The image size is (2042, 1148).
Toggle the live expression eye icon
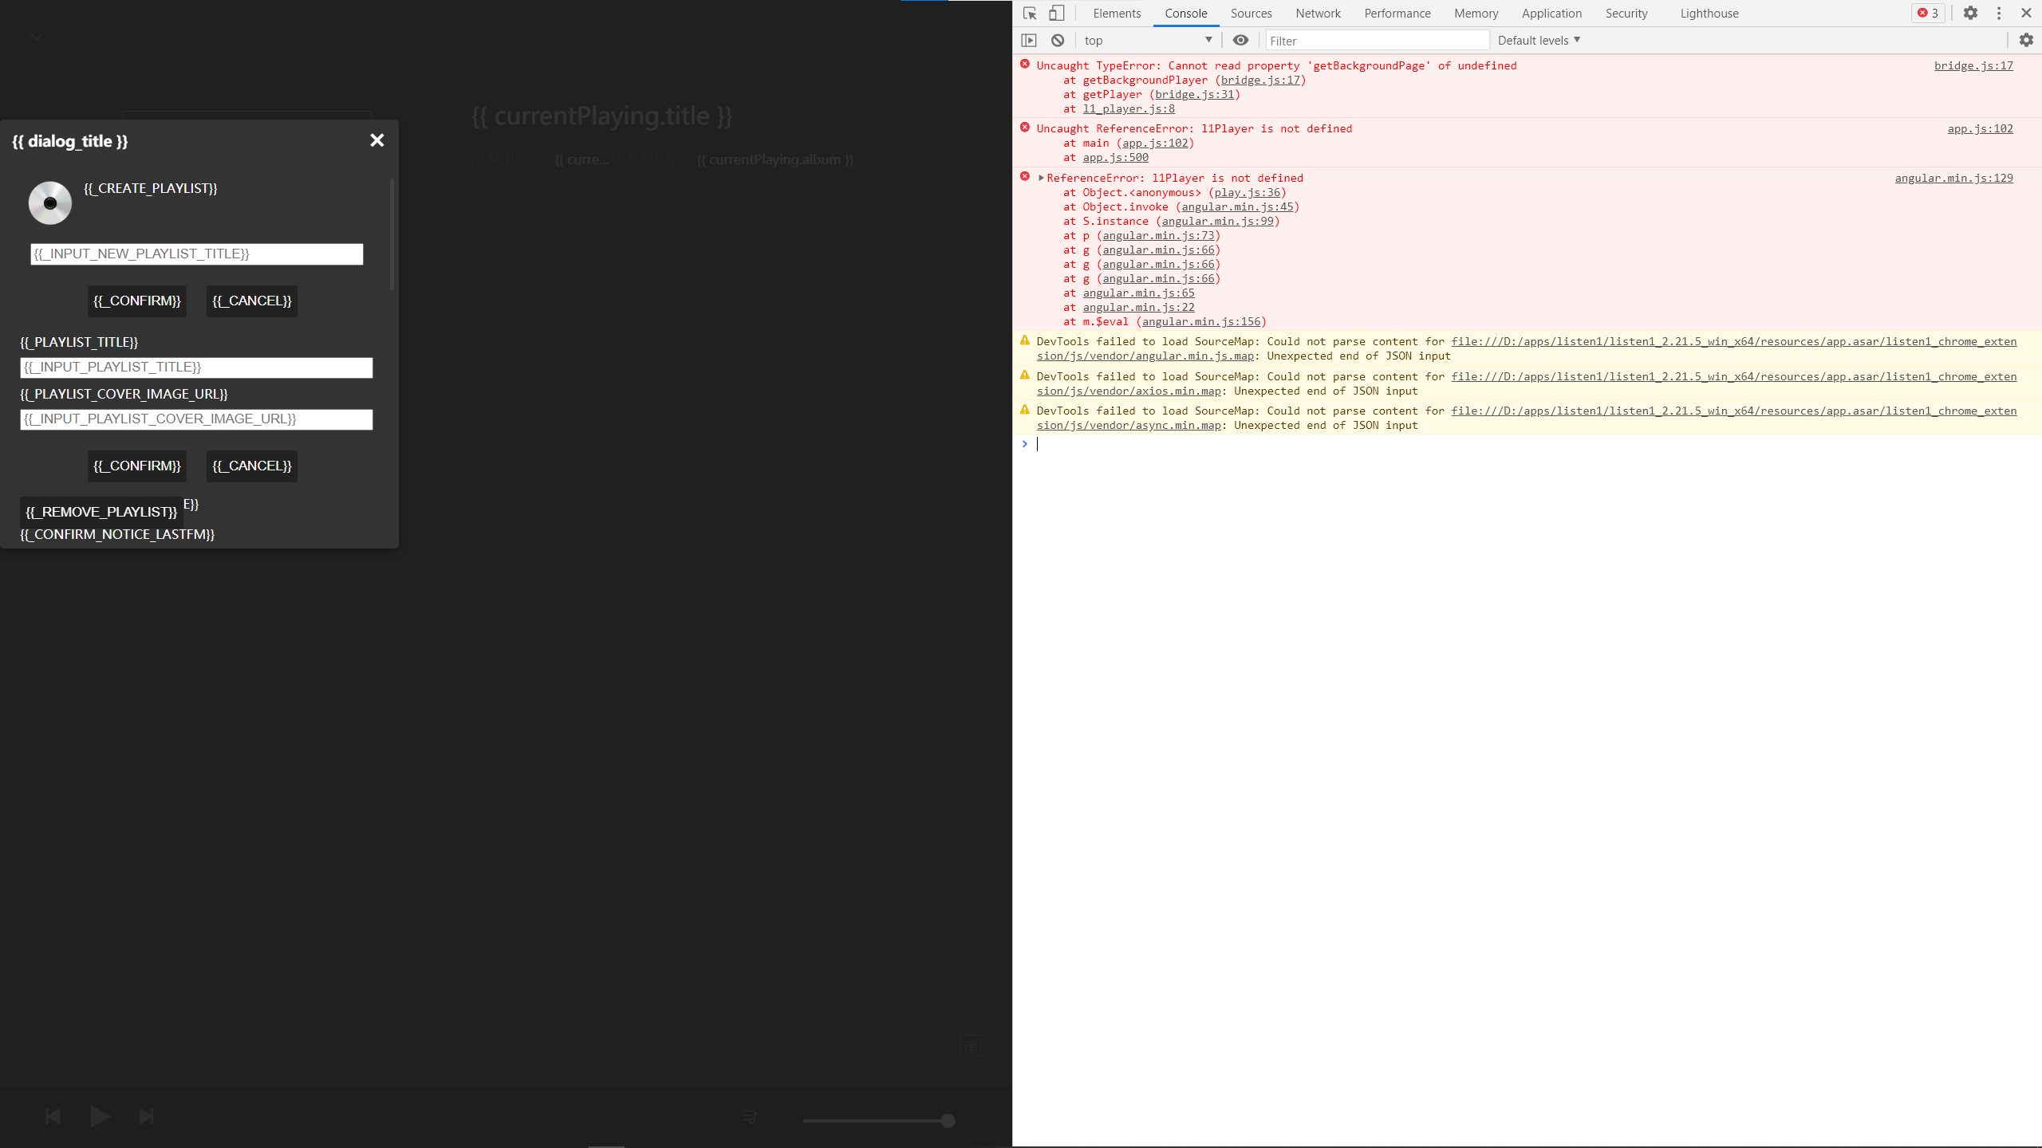pyautogui.click(x=1240, y=41)
